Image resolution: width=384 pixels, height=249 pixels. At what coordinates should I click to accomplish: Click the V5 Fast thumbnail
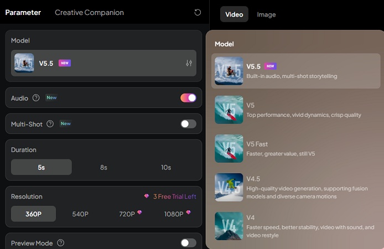(229, 149)
